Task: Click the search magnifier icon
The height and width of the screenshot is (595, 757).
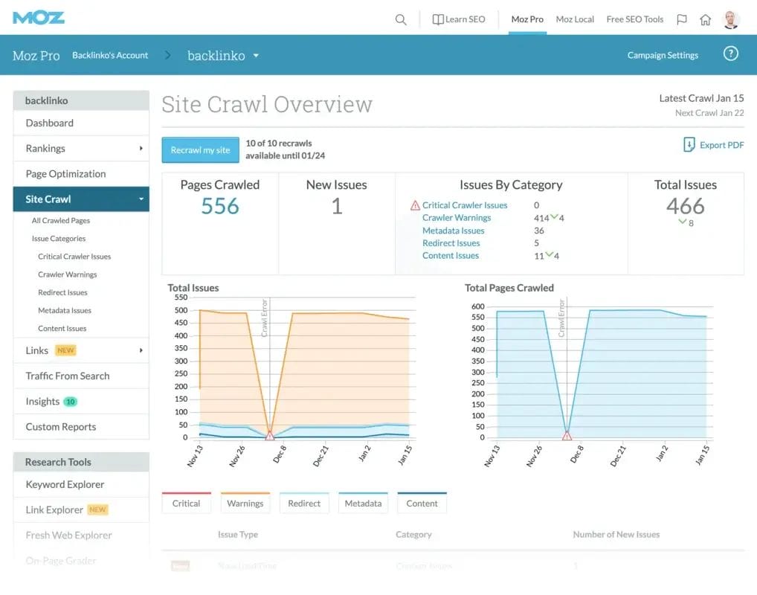Action: pos(401,20)
